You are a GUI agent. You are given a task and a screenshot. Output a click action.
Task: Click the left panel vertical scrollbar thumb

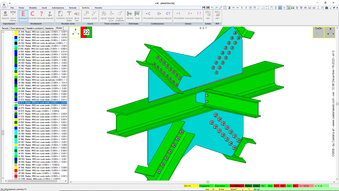[3, 133]
